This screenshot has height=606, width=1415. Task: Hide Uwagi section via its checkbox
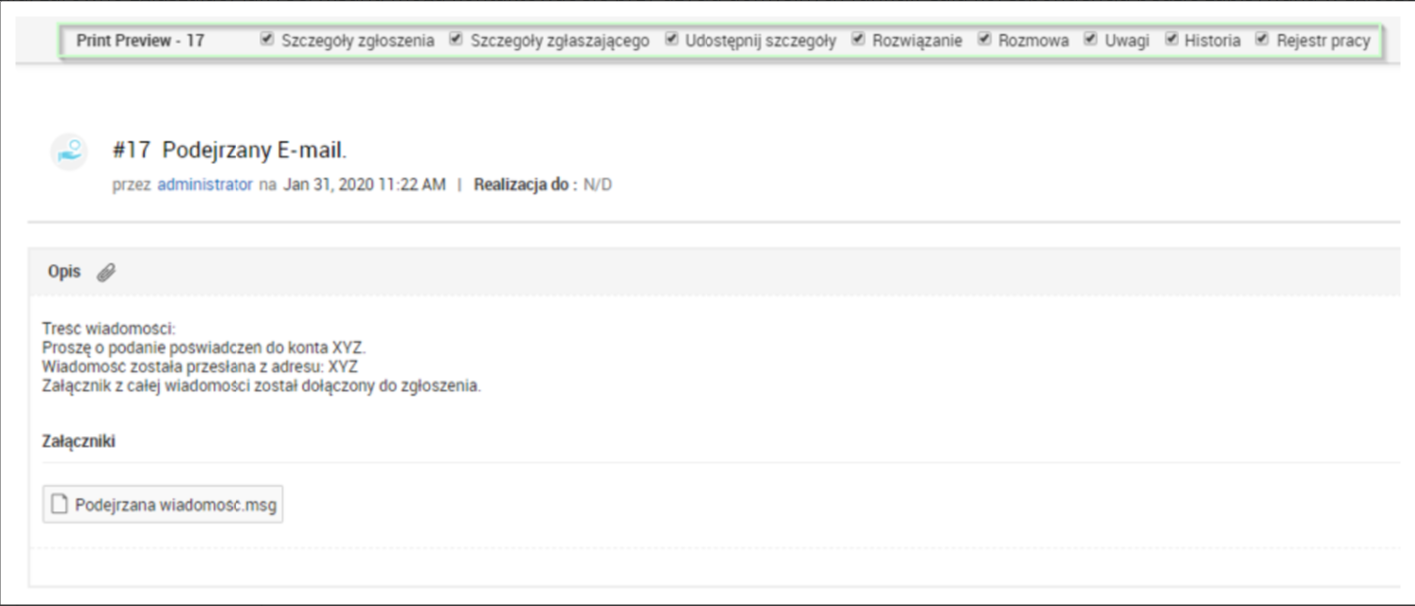point(1090,40)
